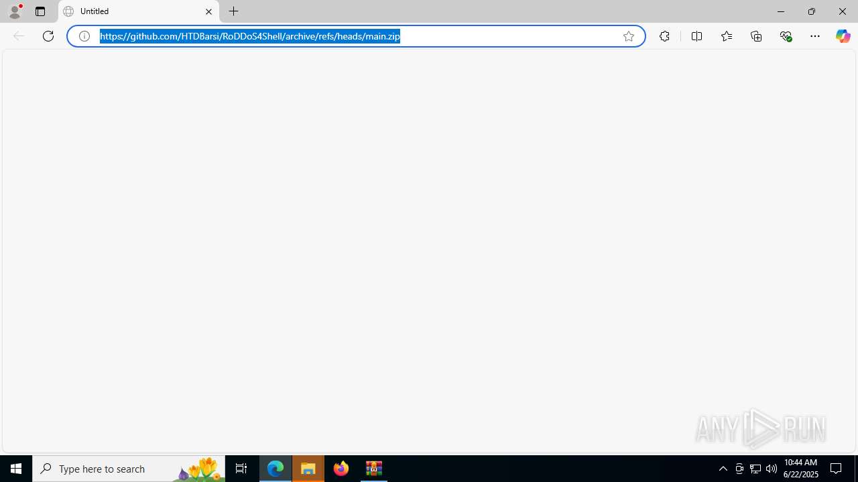The height and width of the screenshot is (482, 858).
Task: Open the tab actions menu
Action: [x=40, y=11]
